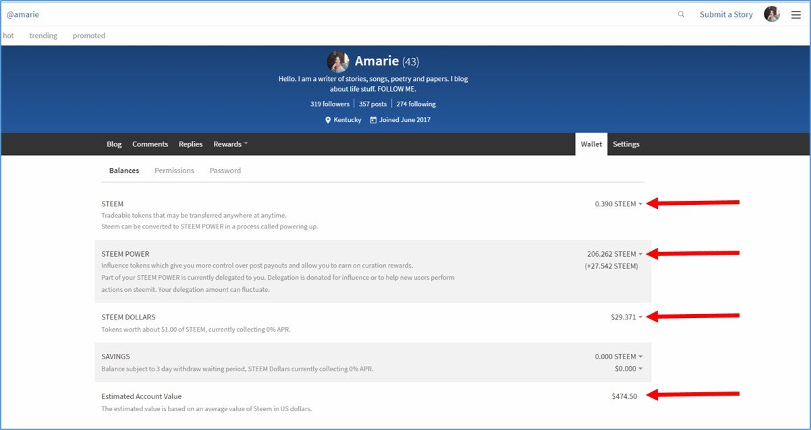Open the Password sub-tab
811x430 pixels.
tap(225, 171)
